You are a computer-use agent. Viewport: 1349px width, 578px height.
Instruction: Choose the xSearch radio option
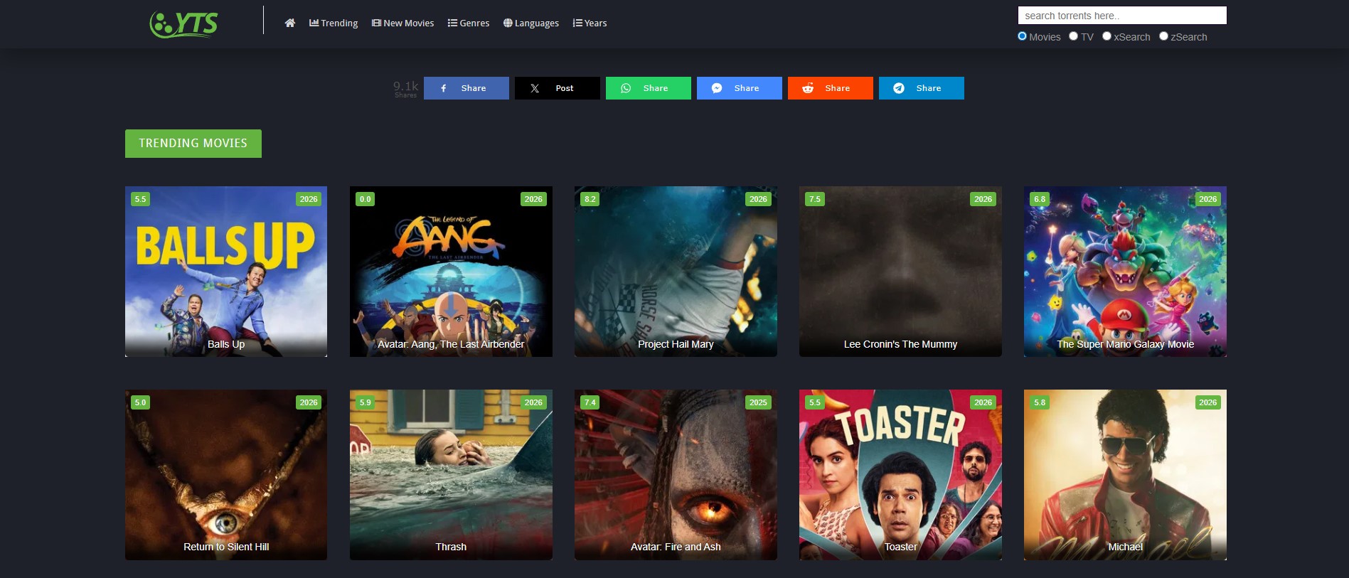tap(1107, 36)
